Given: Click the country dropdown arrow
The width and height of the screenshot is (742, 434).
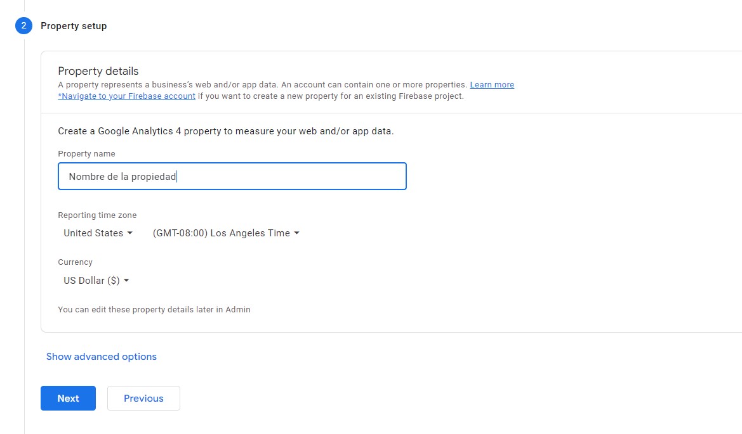Looking at the screenshot, I should point(130,233).
